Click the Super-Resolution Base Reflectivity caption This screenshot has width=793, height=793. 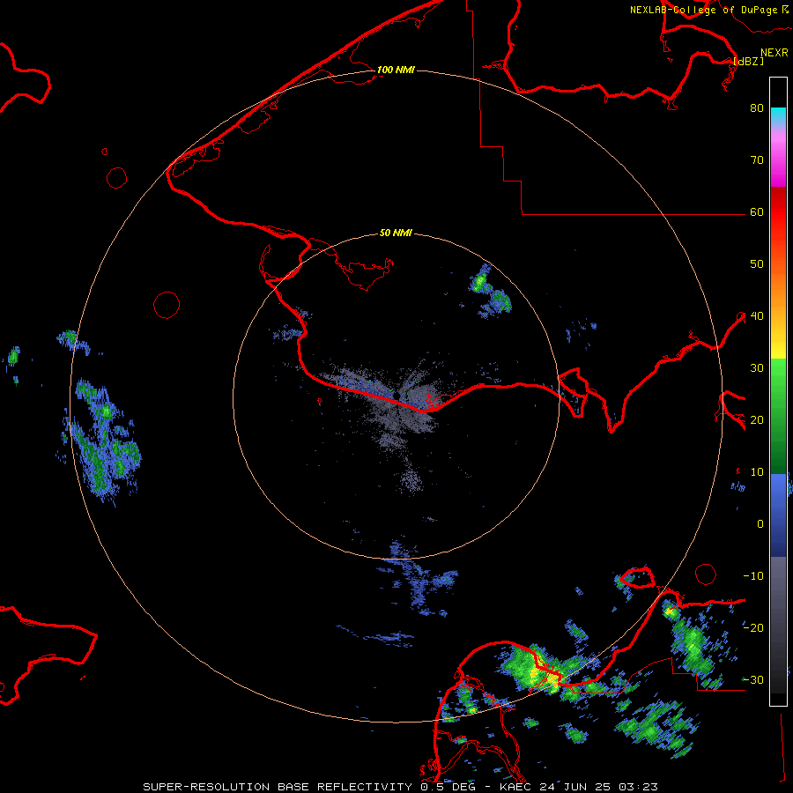[x=400, y=787]
